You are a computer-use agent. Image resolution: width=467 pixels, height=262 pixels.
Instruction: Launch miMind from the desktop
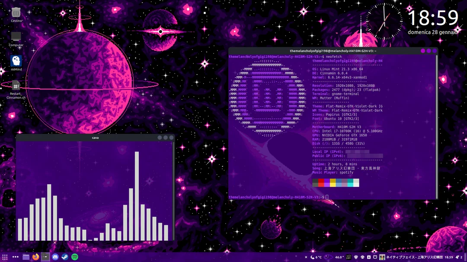coord(16,60)
